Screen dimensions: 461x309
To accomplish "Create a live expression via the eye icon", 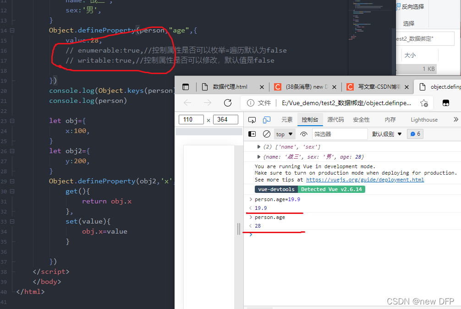I will tap(305, 133).
